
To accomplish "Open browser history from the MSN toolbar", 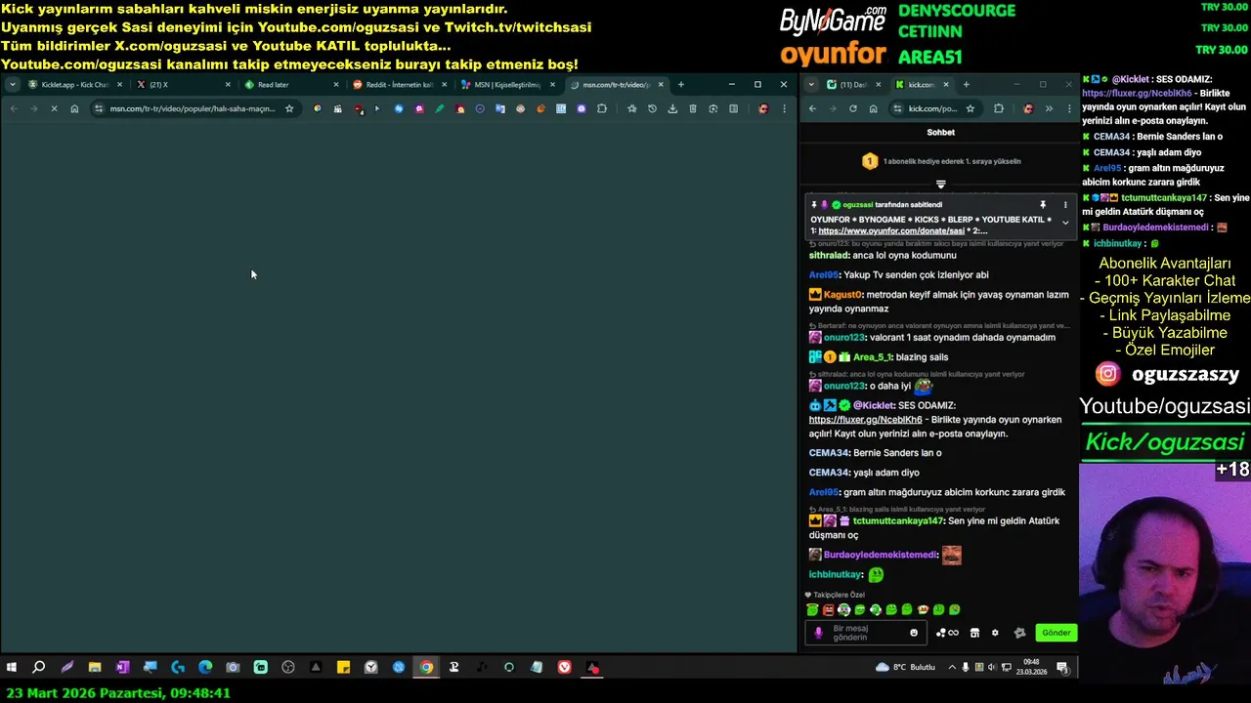I will tap(652, 108).
